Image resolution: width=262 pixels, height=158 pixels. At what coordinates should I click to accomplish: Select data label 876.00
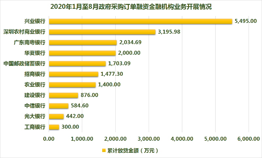(x=89, y=95)
